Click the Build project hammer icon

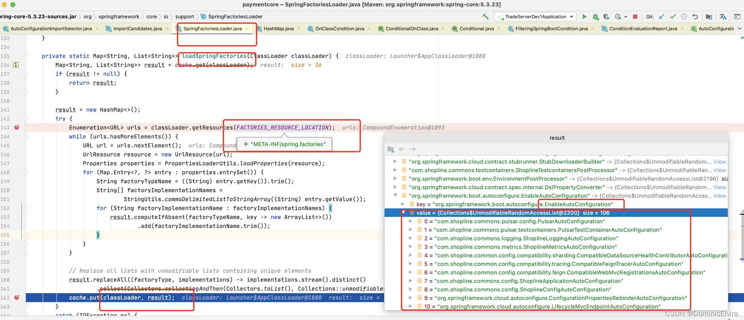click(485, 17)
